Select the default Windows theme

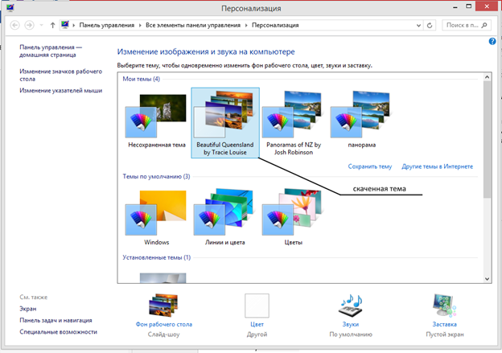coord(156,218)
